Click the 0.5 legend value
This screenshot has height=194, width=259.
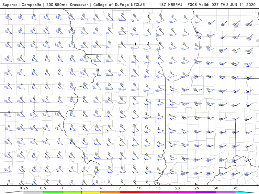click(x=43, y=188)
